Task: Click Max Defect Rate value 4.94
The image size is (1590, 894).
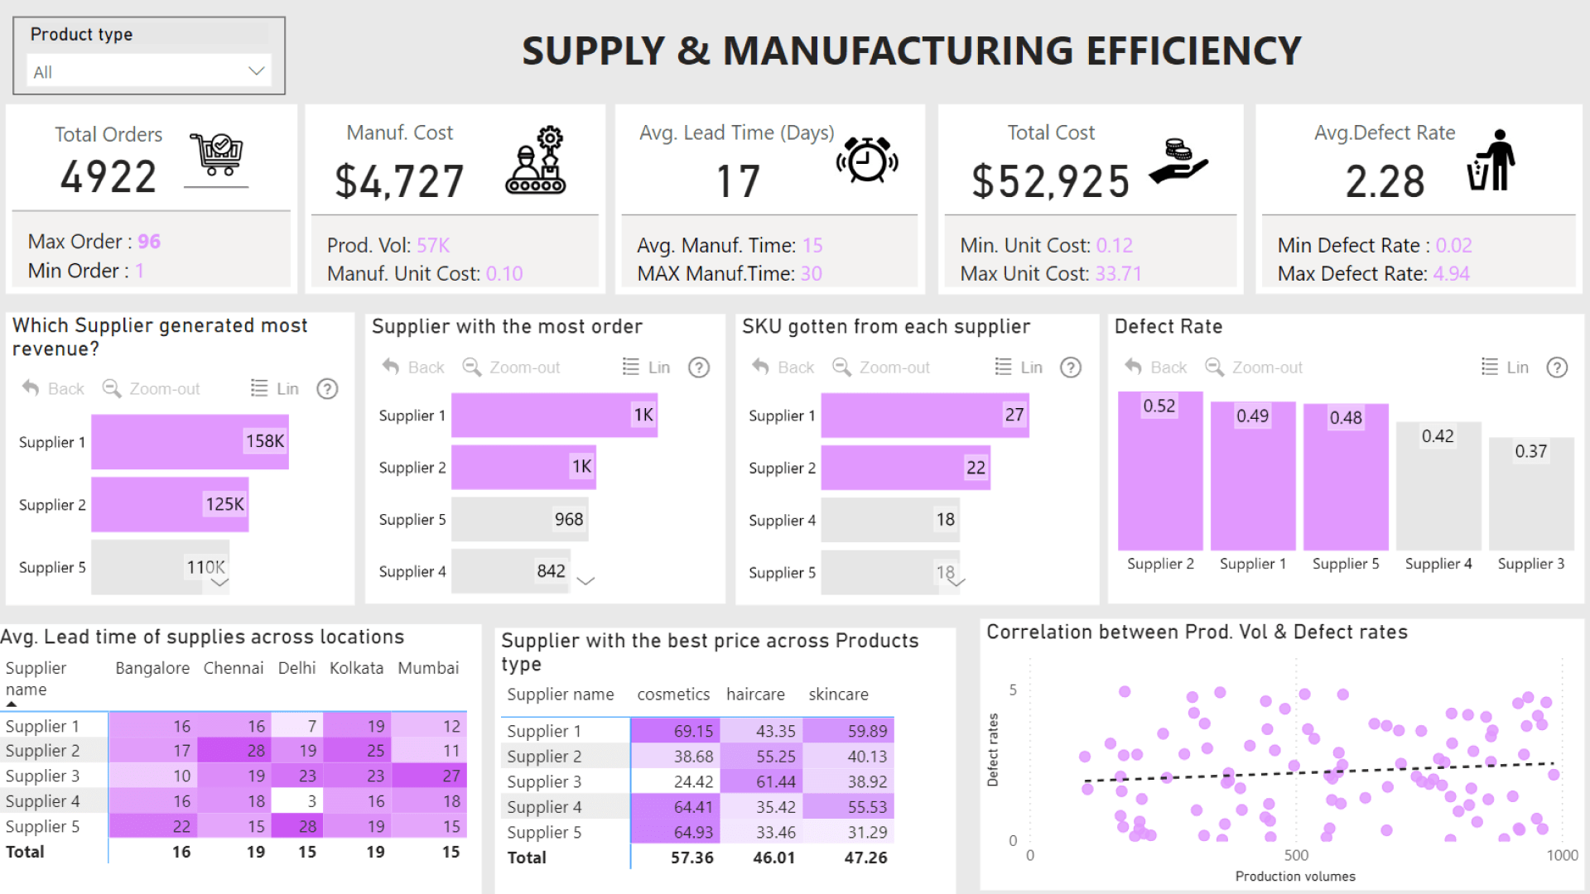Action: click(1451, 273)
